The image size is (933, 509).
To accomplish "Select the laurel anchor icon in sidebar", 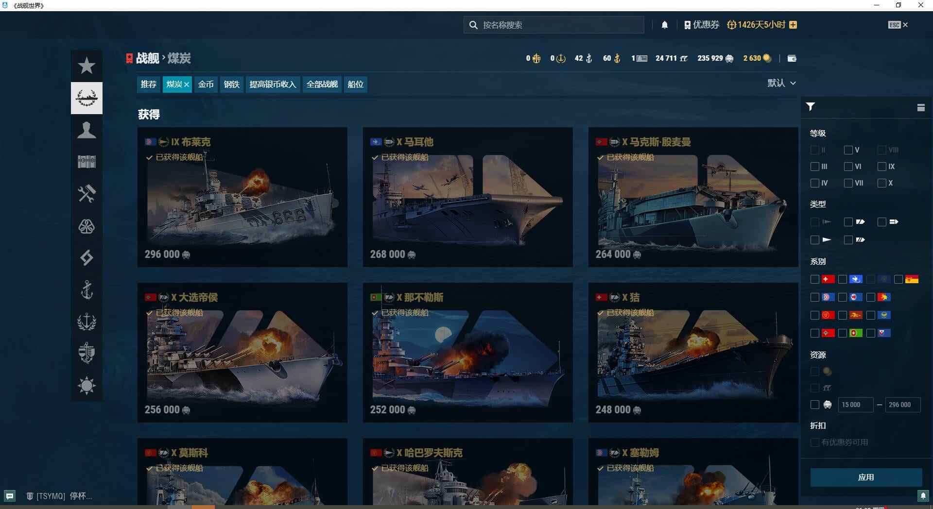I will coord(86,322).
